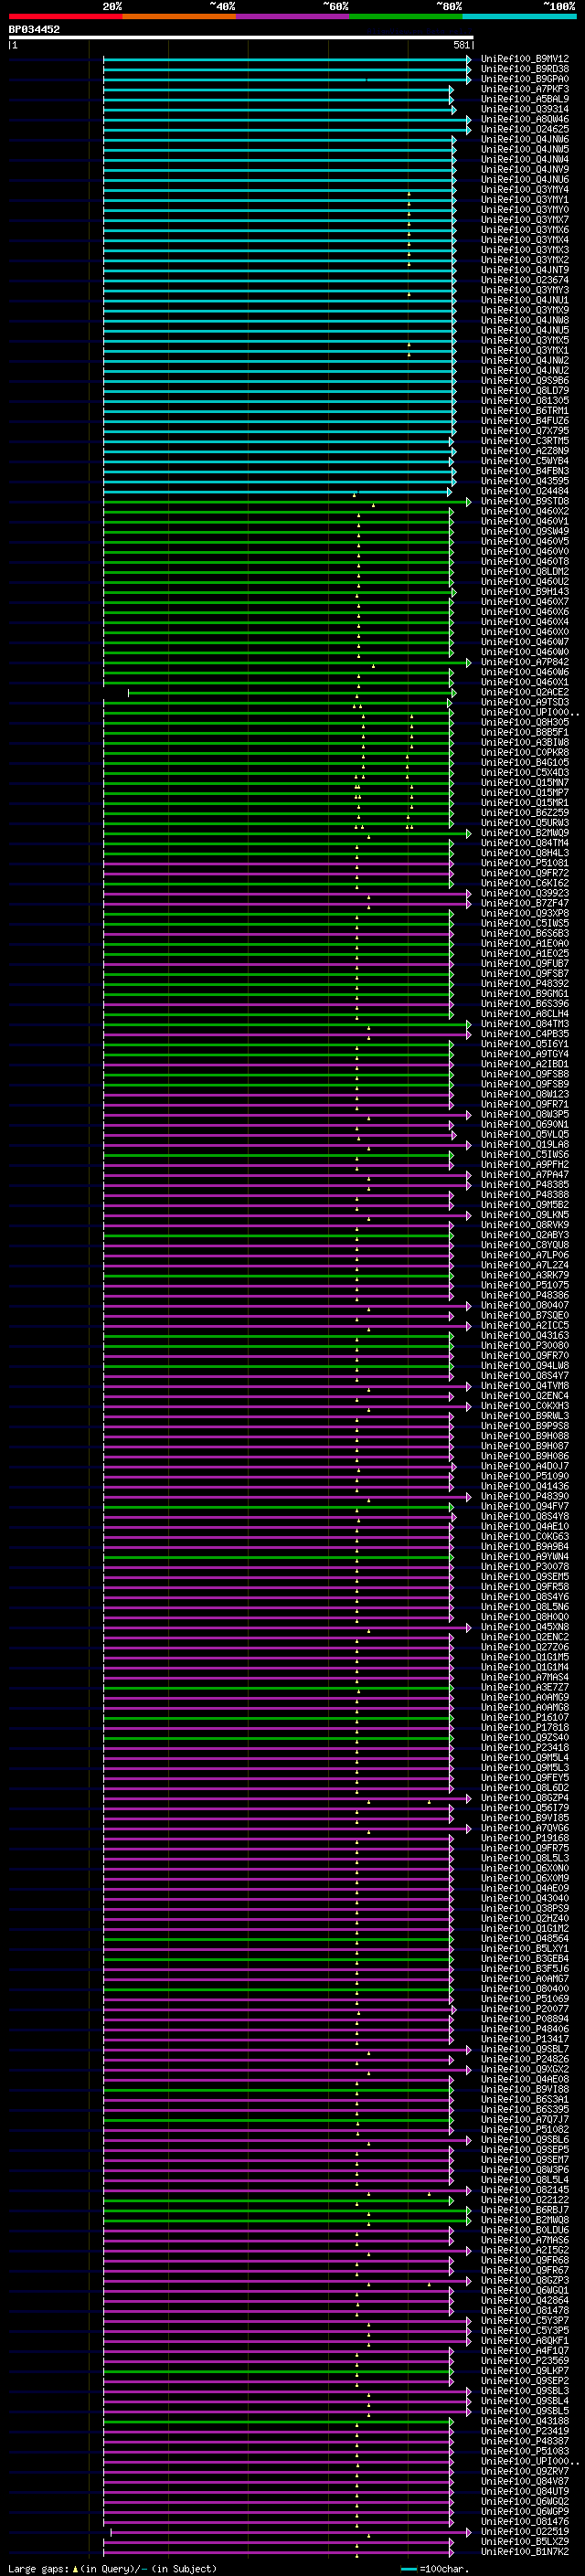Open hit UniRef100_Q3YMY4
The width and height of the screenshot is (585, 2576).
pyautogui.click(x=525, y=189)
